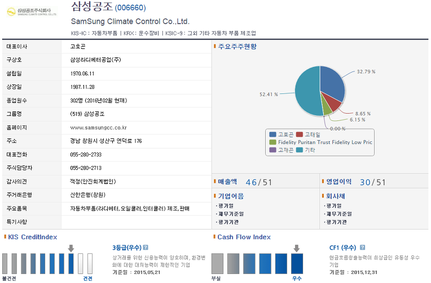Click the 영업이익 ranking heading
Screen dimensions: 431x283
[338, 182]
